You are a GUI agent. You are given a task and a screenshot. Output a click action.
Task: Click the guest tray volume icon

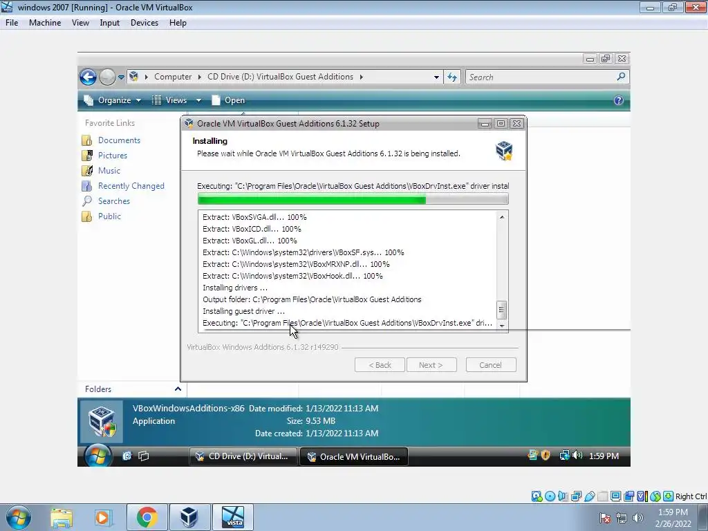click(577, 456)
